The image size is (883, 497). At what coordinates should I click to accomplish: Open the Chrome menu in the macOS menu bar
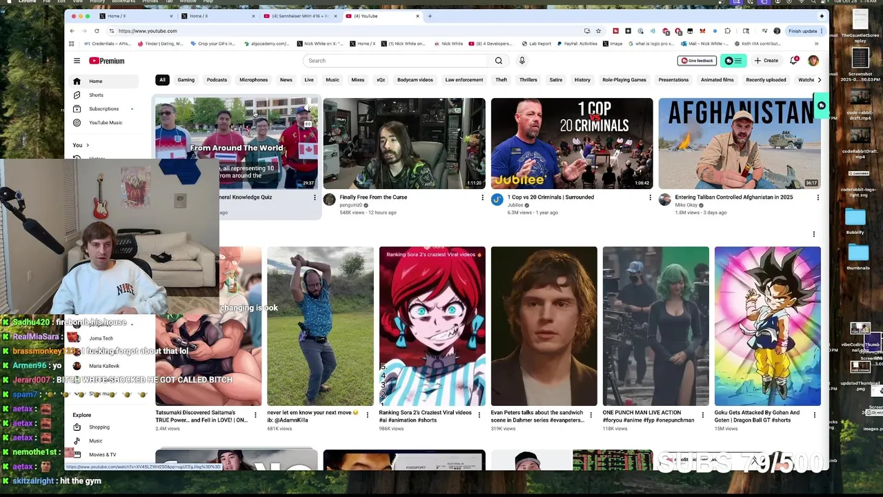pyautogui.click(x=28, y=1)
